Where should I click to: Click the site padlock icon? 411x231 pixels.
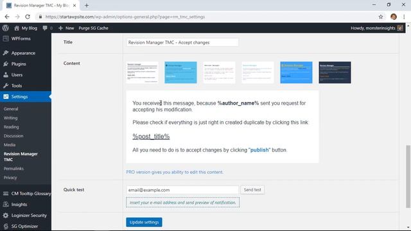pos(40,17)
